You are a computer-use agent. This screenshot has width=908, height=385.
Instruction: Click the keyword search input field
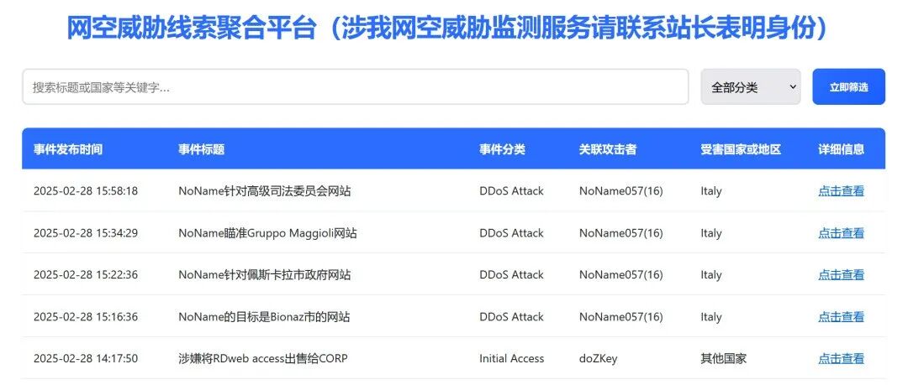click(x=356, y=87)
